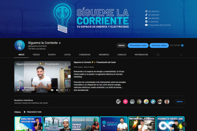Viewport: 197px width, 131px height.
Task: Open the INICIO tab
Action: pyautogui.click(x=21, y=55)
